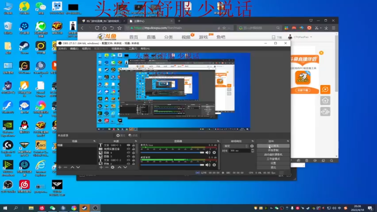
Task: Mute microphone channel speaker icon
Action: click(208, 152)
